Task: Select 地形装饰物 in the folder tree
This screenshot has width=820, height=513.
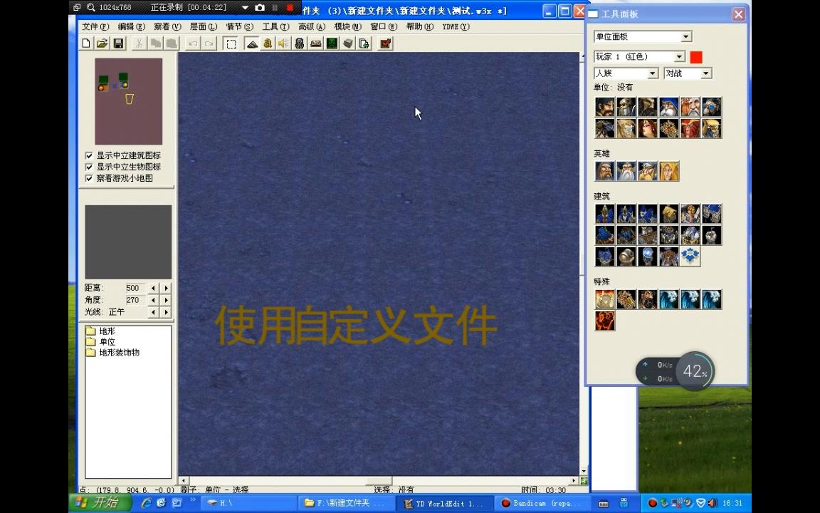Action: [x=118, y=352]
